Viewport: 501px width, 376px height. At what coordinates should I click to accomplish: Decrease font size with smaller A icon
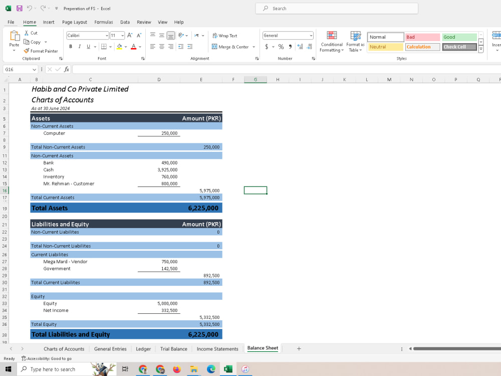[139, 35]
